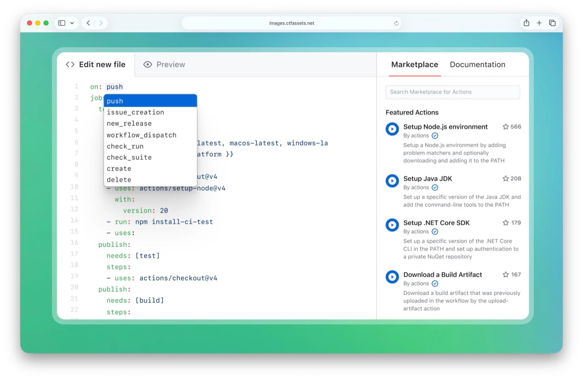
Task: Click the Setup Node.js environment play icon
Action: click(392, 129)
